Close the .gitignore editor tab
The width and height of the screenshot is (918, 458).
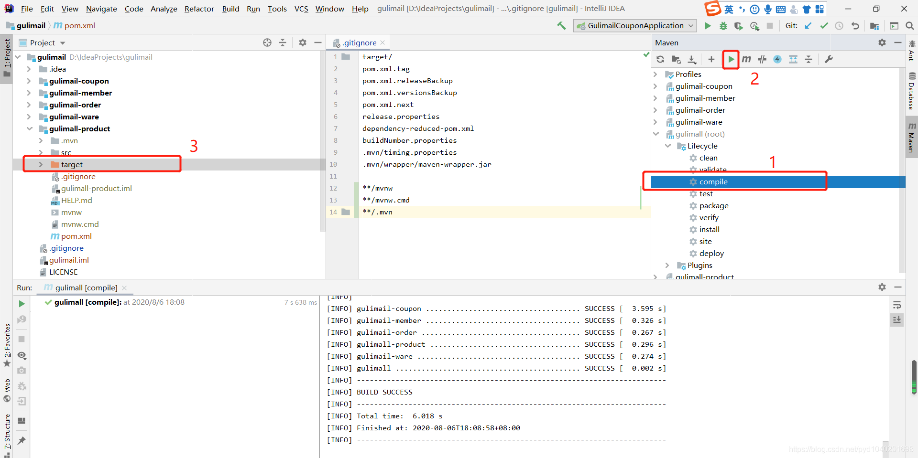382,43
